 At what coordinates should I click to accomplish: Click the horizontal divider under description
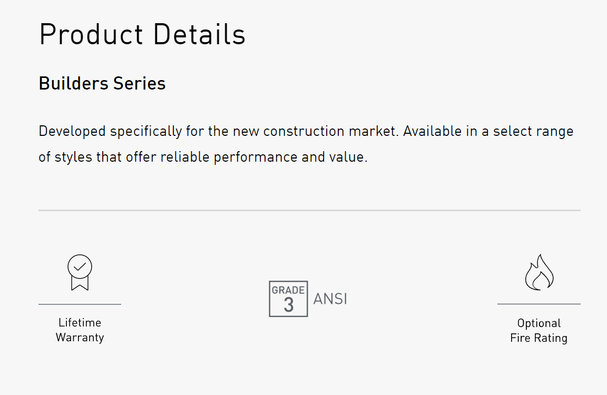click(x=309, y=211)
